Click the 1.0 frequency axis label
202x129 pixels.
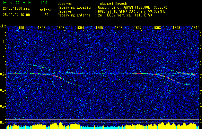point(3,58)
